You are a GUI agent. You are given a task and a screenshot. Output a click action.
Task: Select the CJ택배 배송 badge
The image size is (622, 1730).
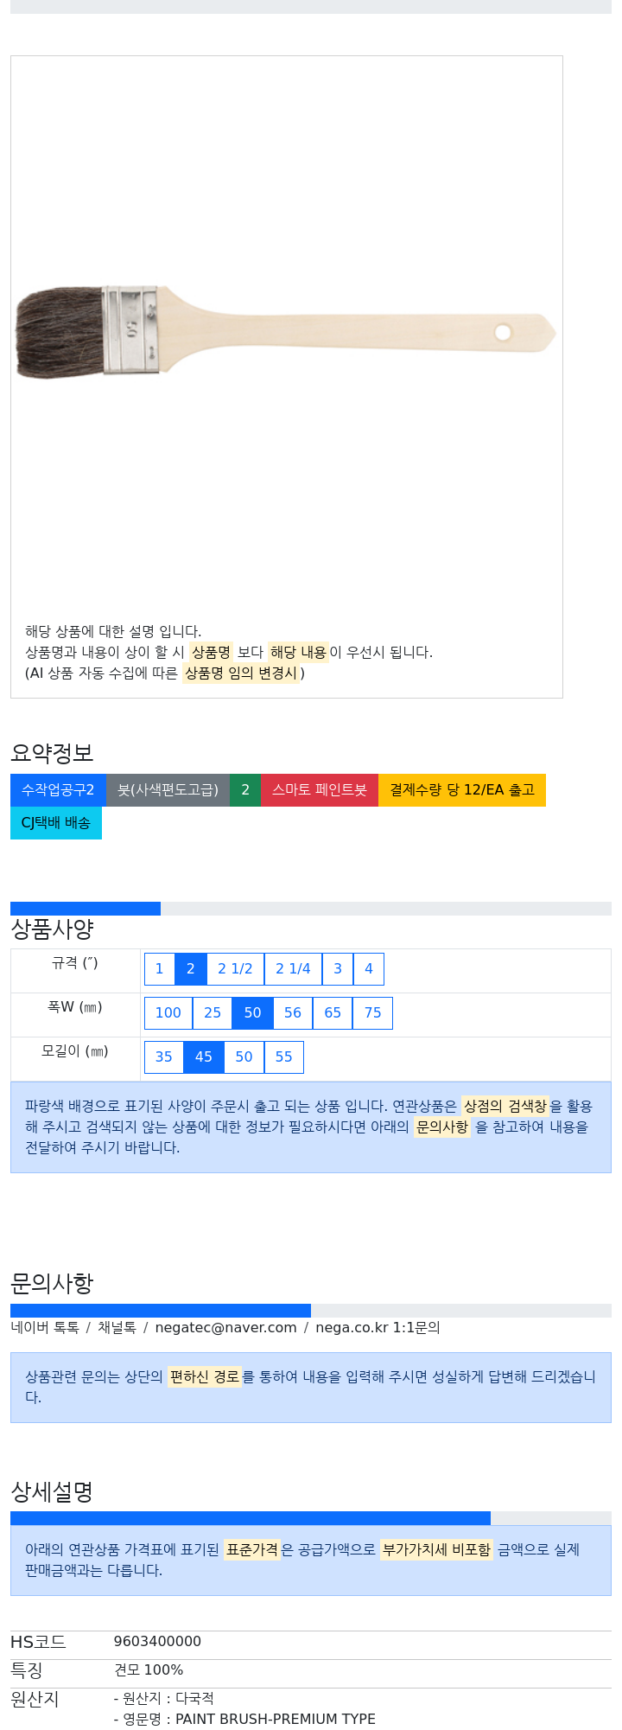[x=56, y=823]
